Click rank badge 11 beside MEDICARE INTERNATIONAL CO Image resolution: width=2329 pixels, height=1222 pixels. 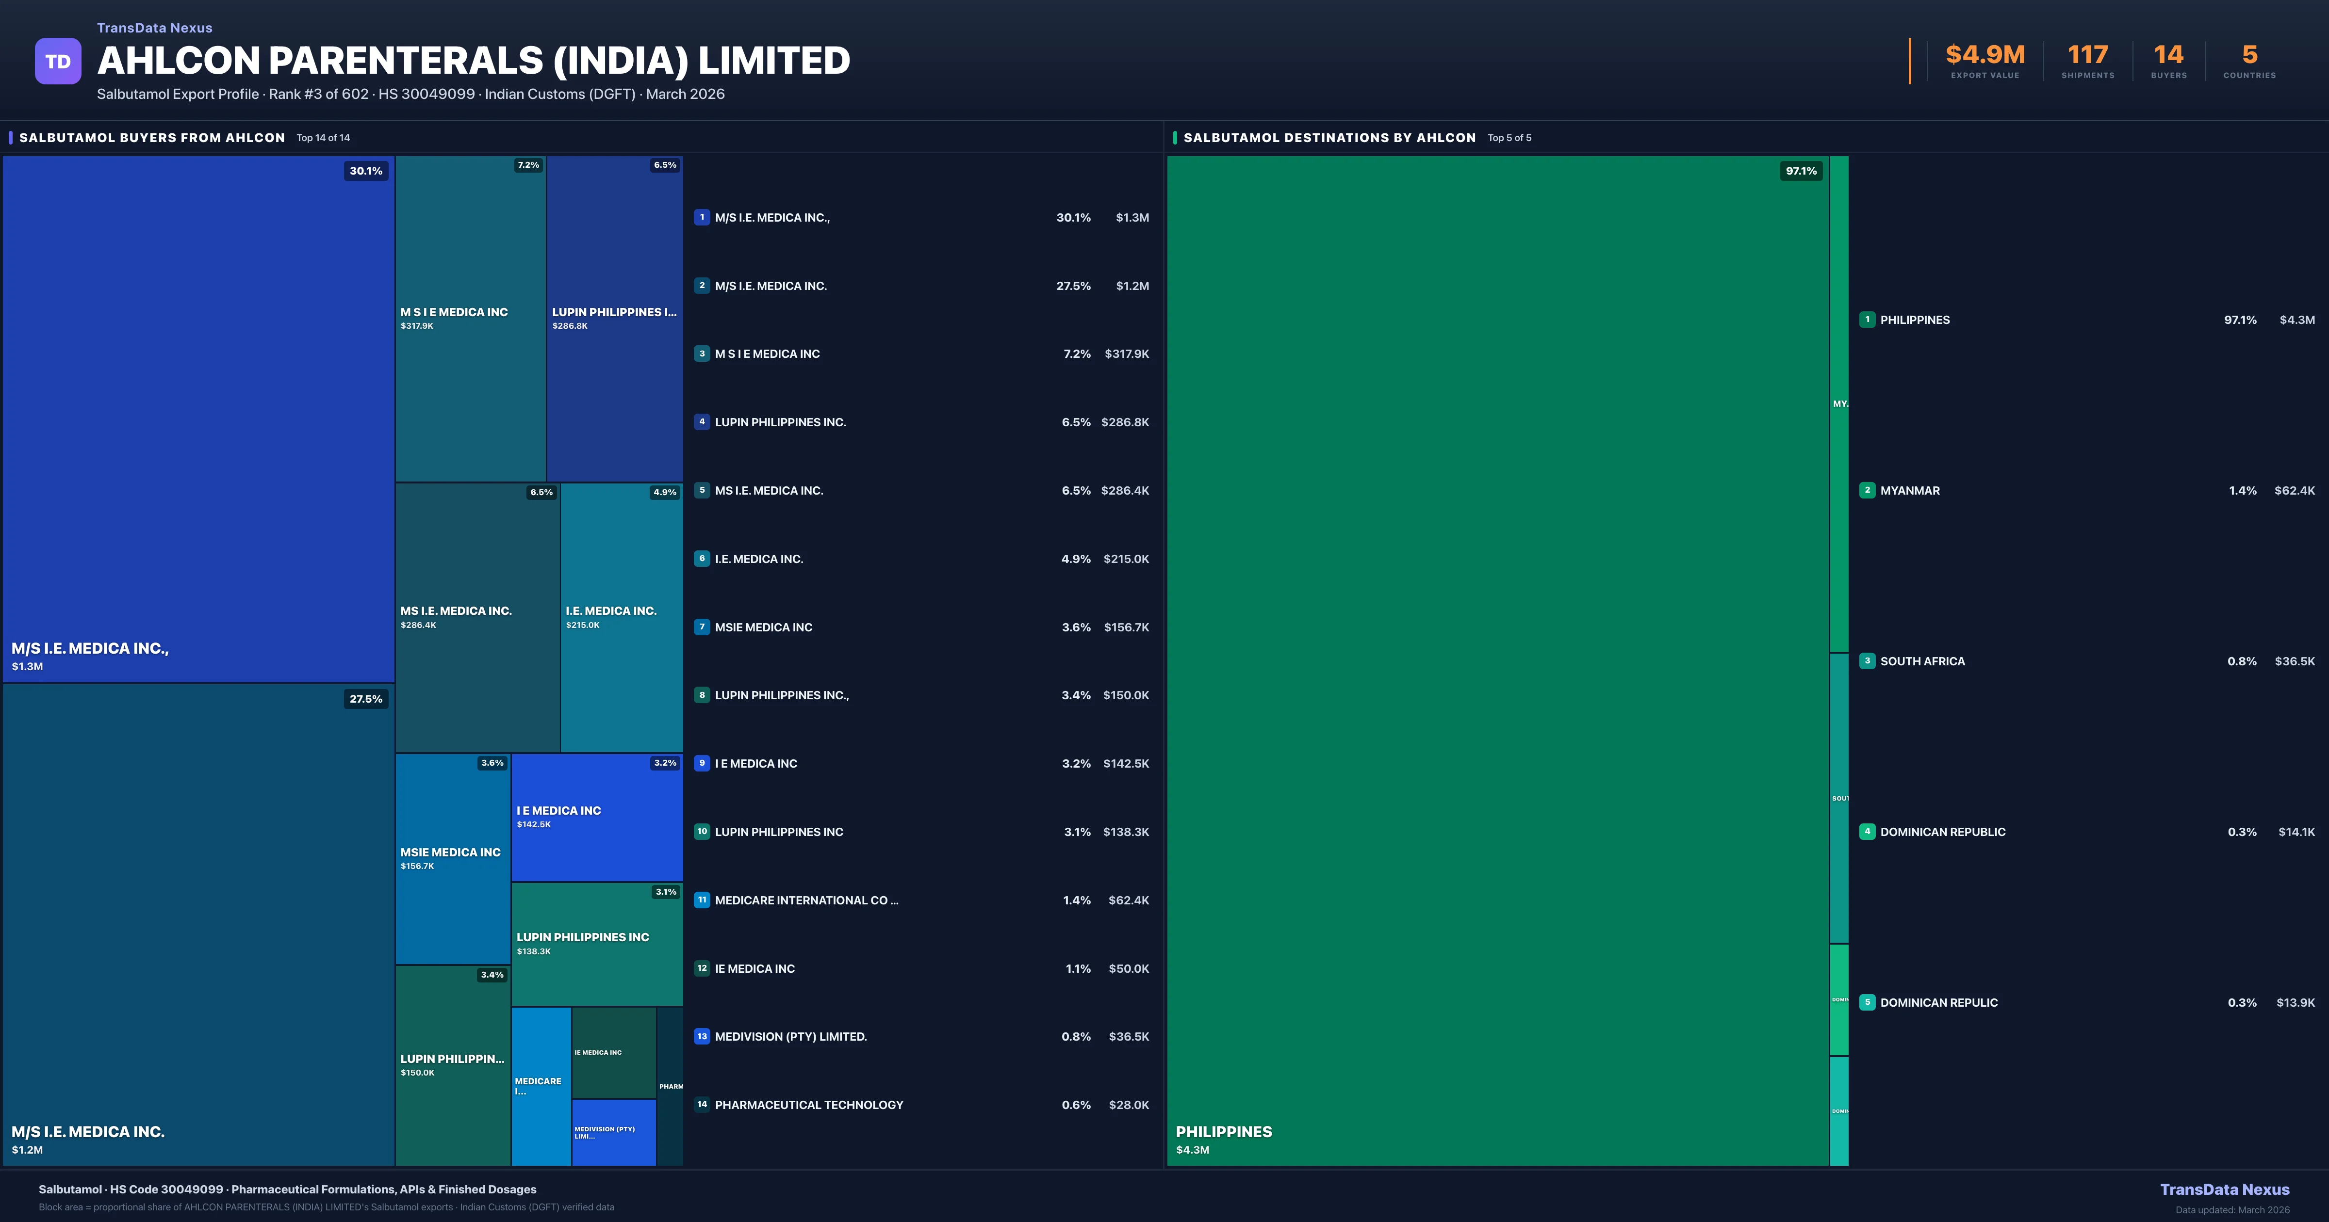pos(702,900)
